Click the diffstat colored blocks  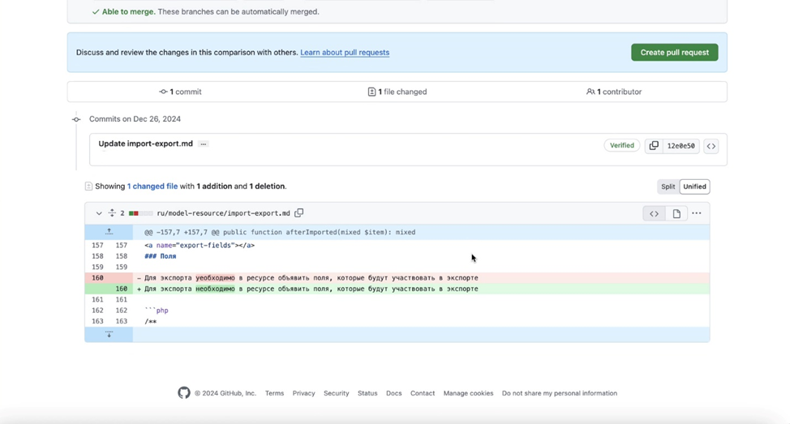[x=140, y=213]
